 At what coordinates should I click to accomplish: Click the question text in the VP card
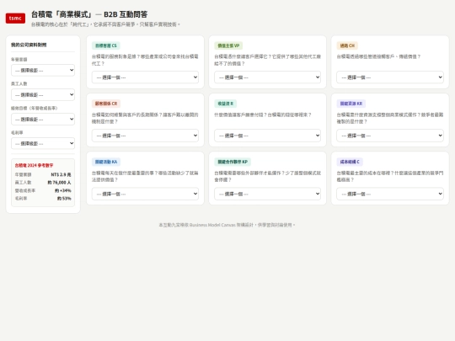click(268, 60)
